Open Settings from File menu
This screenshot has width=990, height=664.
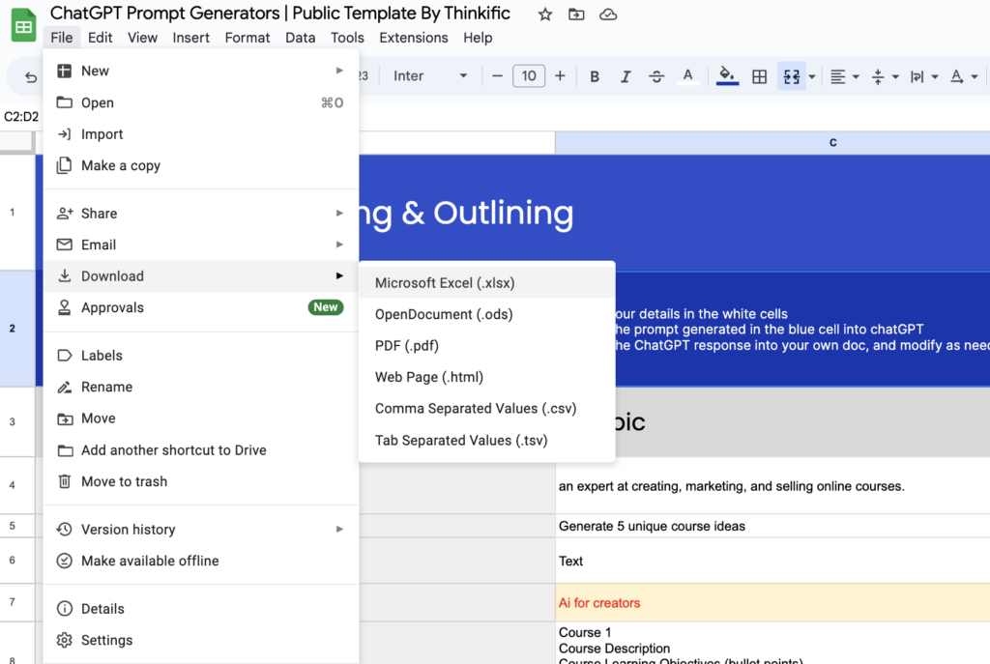click(x=201, y=640)
